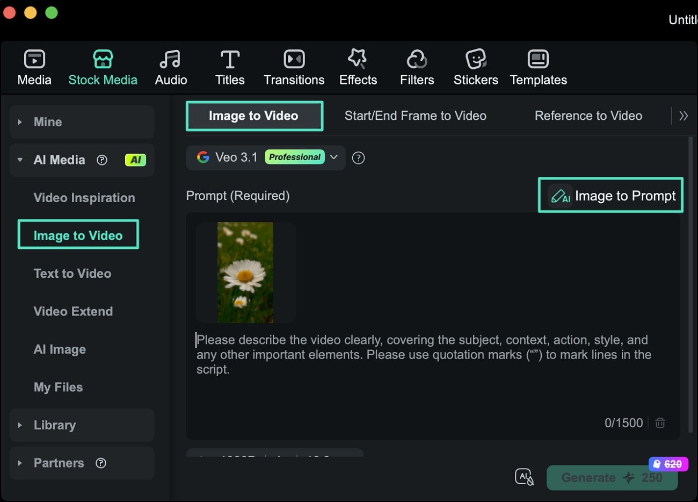Minimize the window with the yellow button

[x=31, y=12]
